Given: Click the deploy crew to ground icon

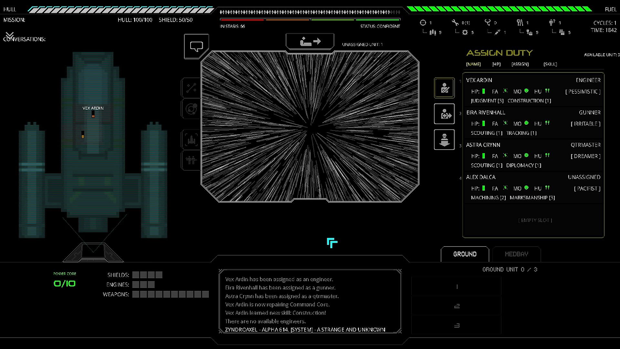Looking at the screenshot, I should (x=444, y=140).
